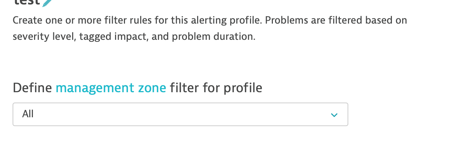Screen dimensions: 457x149
Task: Click the chevron arrow in the dropdown
Action: click(334, 115)
